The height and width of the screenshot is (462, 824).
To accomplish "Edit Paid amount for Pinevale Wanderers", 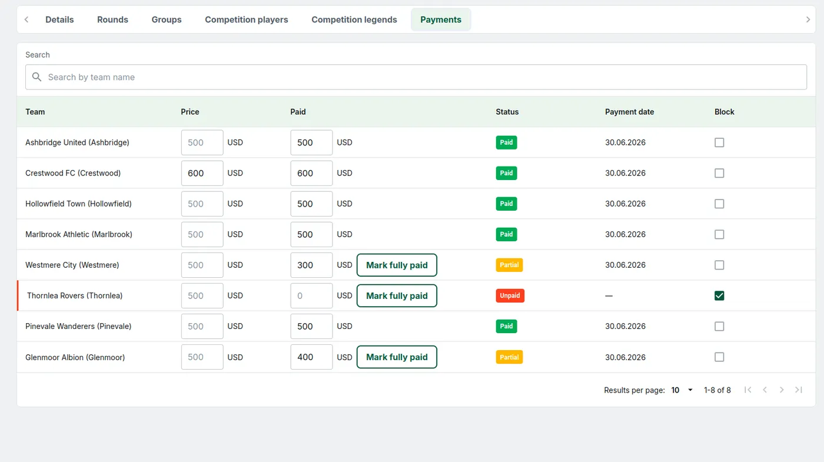I will (311, 326).
